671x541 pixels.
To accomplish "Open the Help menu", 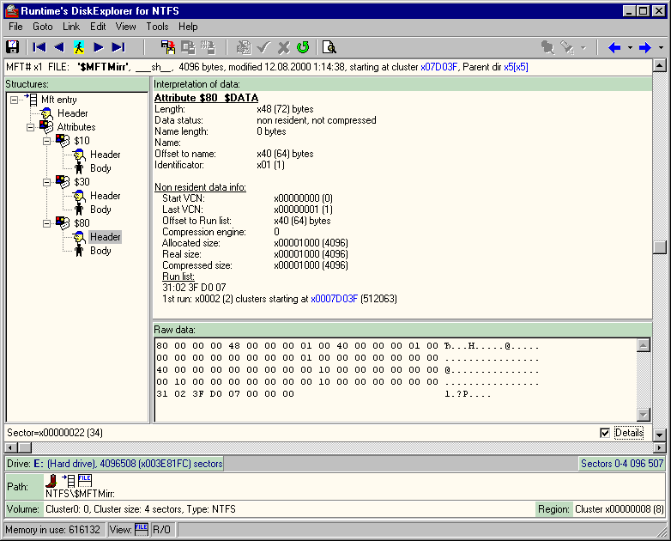I will 188,27.
